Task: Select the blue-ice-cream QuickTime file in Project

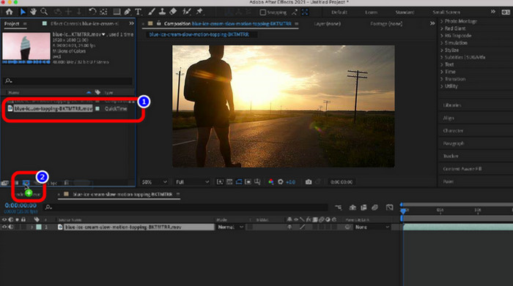Action: pos(53,109)
